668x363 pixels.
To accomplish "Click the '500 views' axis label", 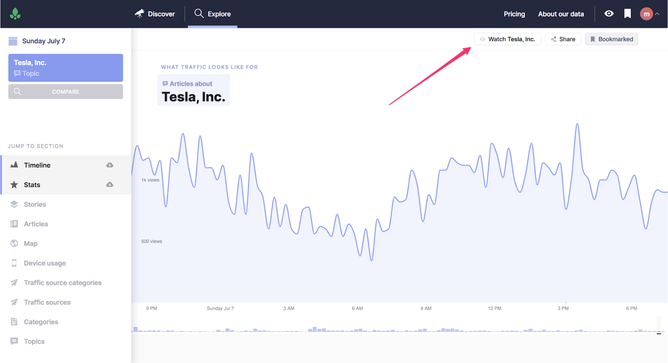I will [151, 241].
